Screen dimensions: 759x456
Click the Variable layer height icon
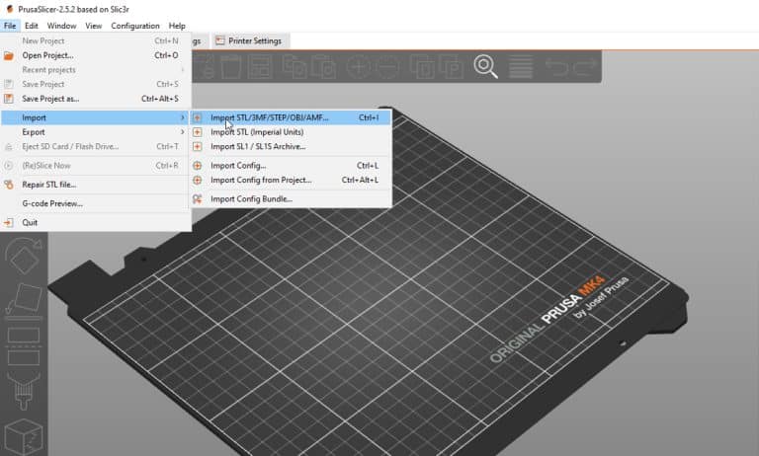pyautogui.click(x=521, y=67)
